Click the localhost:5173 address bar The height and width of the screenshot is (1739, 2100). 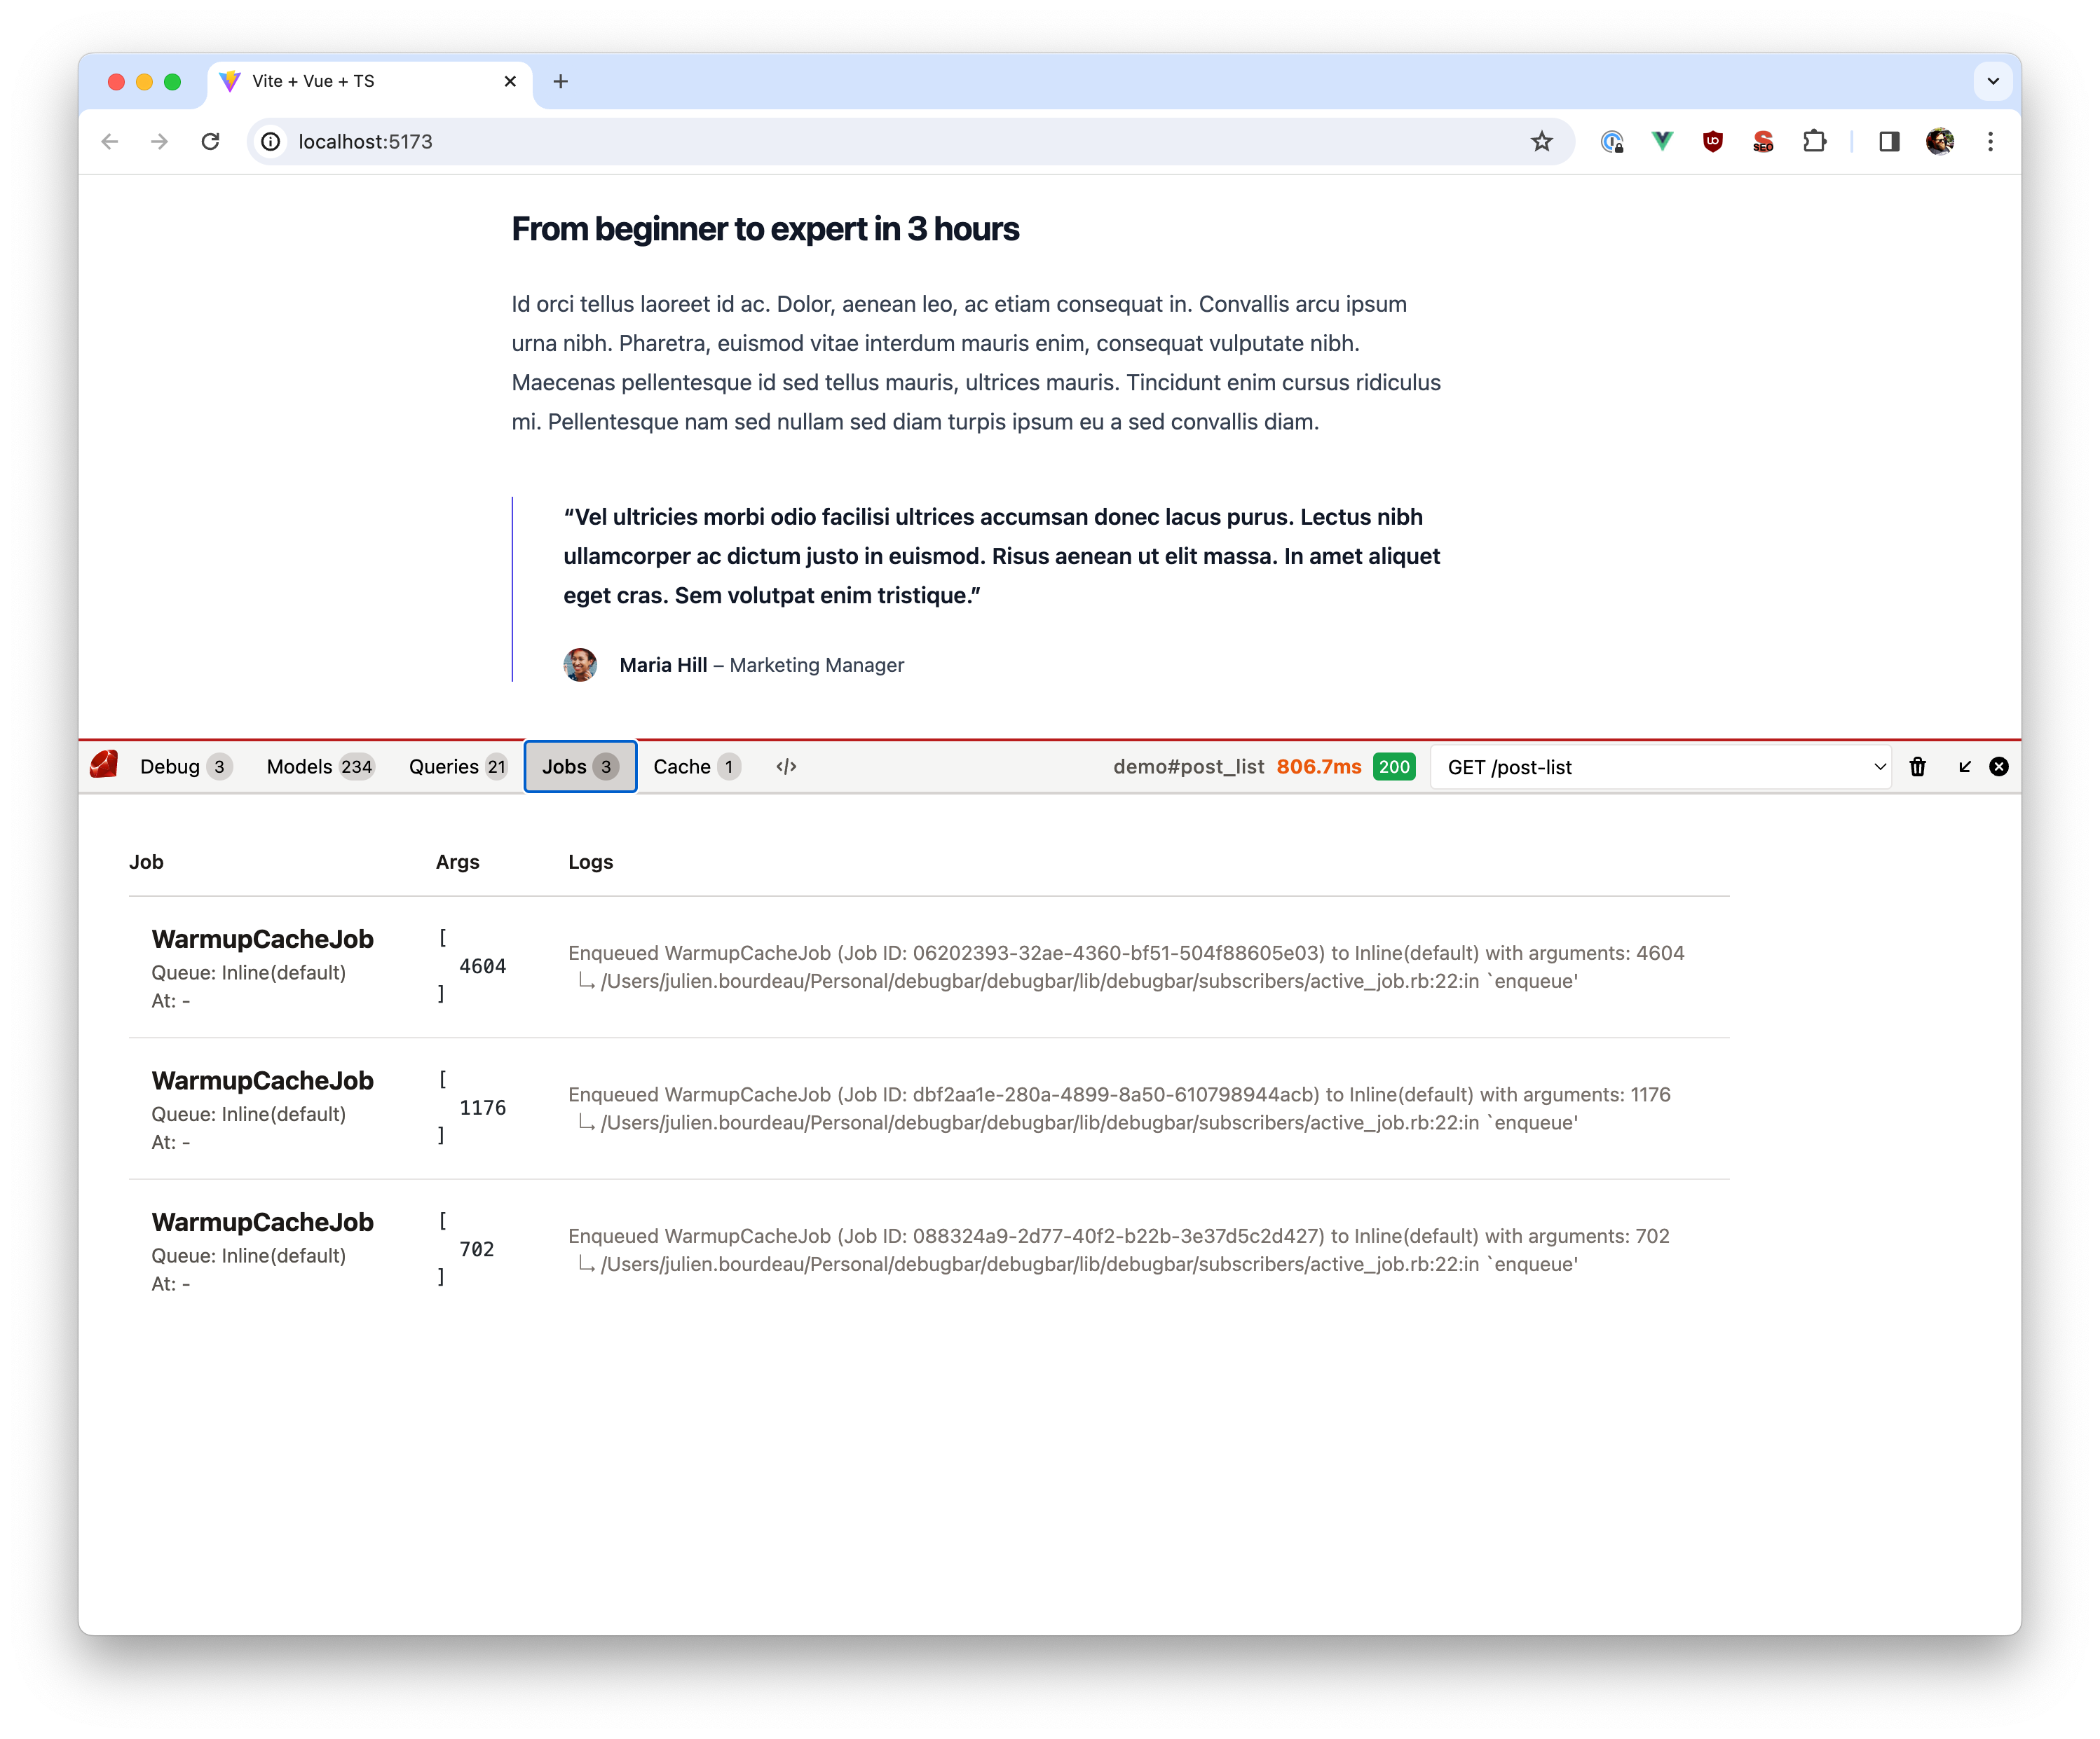(x=365, y=142)
